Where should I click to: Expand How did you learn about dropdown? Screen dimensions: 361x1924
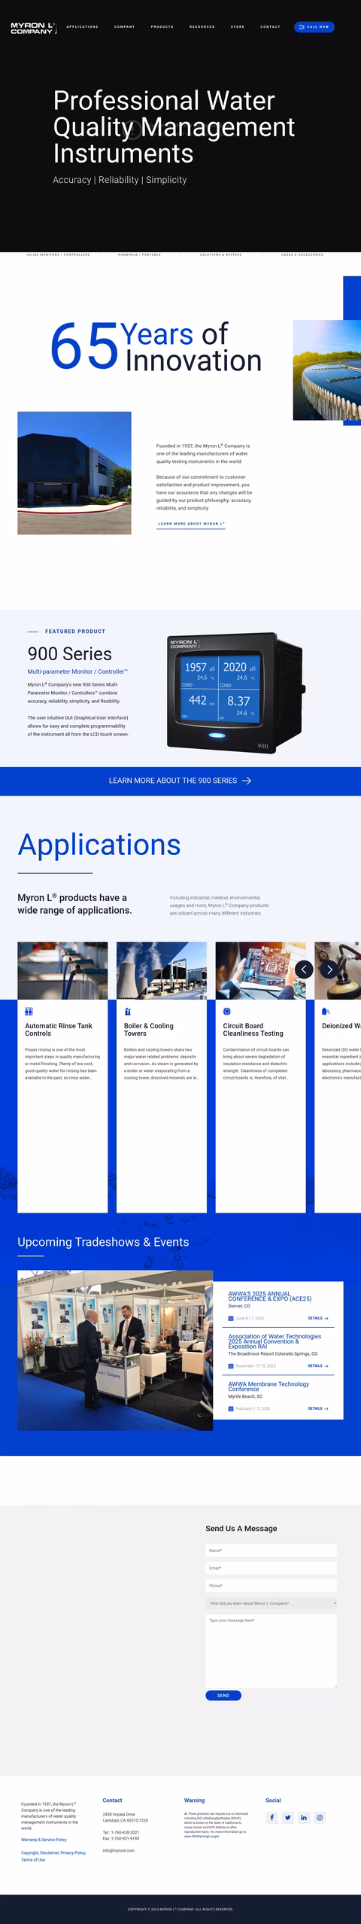(x=271, y=1603)
